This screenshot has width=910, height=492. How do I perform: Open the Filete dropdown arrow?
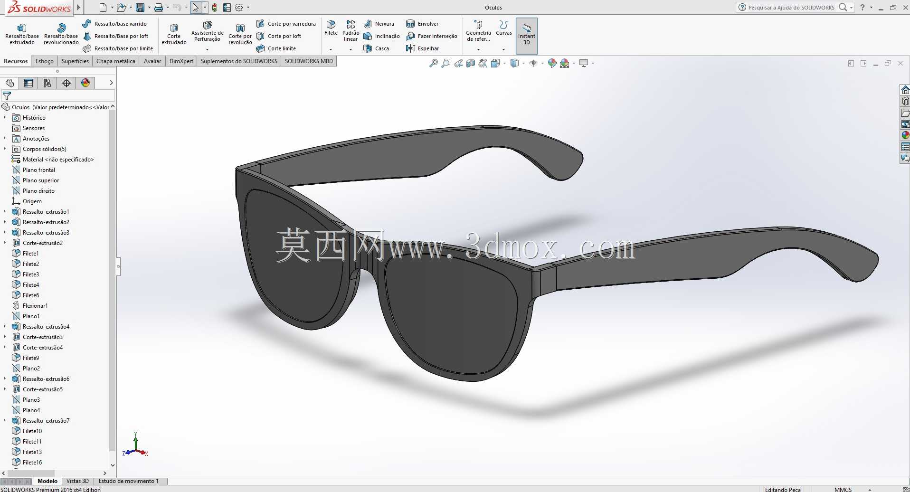331,49
